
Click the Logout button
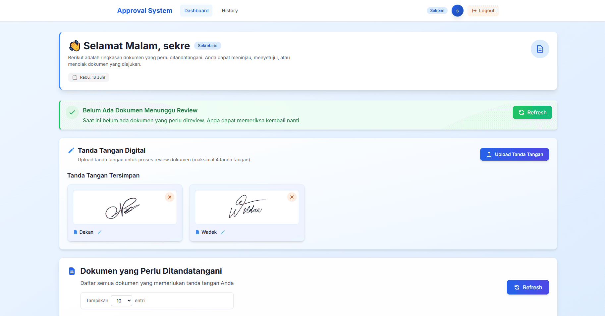coord(483,10)
